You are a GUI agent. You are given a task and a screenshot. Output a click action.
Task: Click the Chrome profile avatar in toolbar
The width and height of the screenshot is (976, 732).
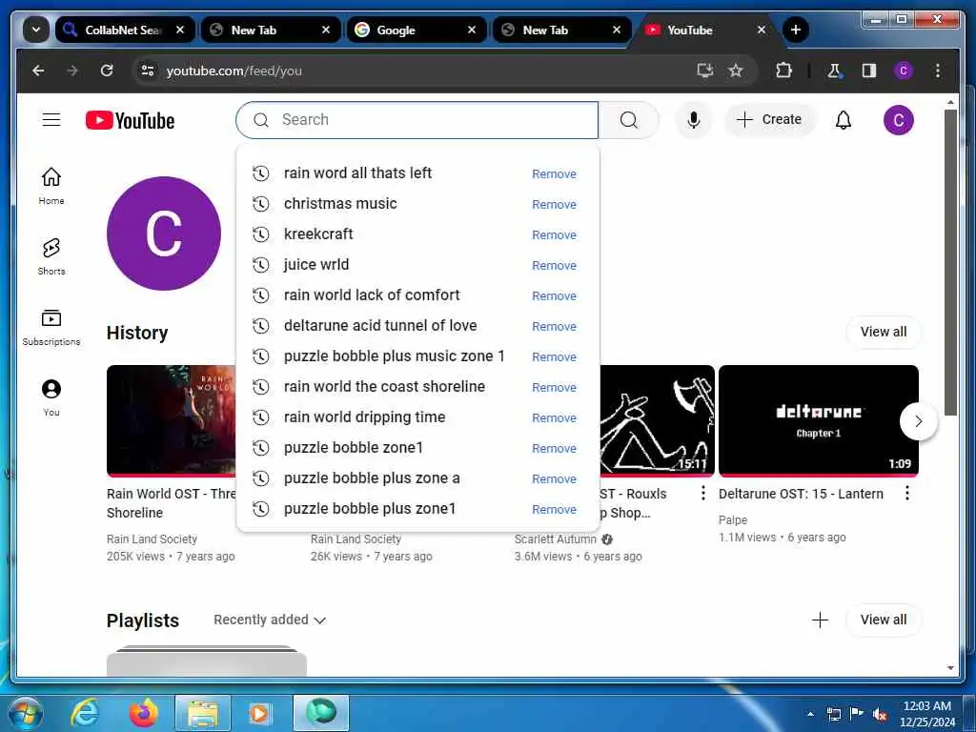tap(904, 71)
